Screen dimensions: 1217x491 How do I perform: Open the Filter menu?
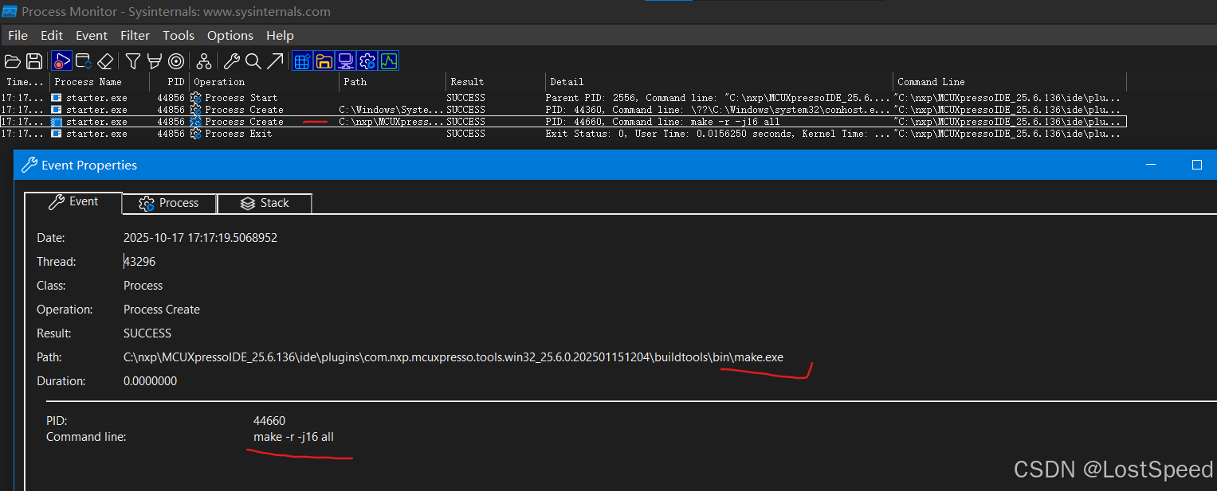click(135, 35)
